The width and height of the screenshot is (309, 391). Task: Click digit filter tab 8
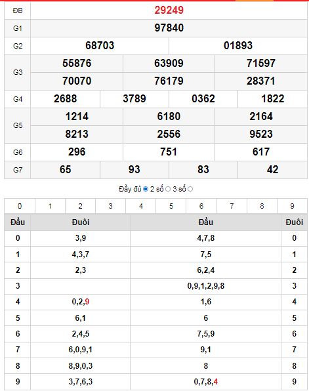coord(262,206)
